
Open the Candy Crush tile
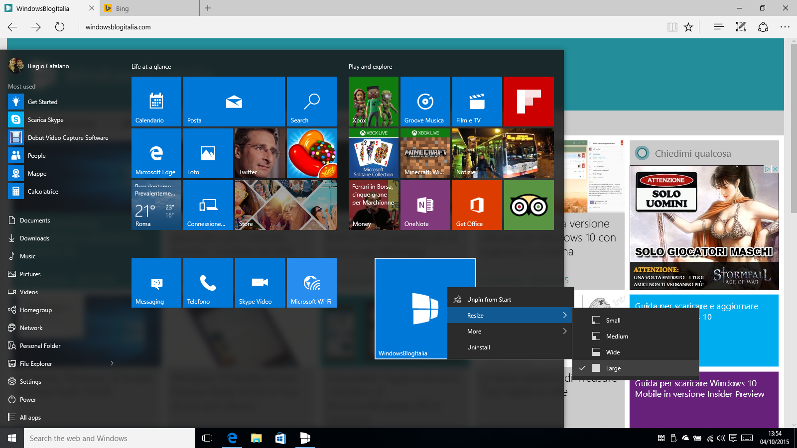(312, 153)
